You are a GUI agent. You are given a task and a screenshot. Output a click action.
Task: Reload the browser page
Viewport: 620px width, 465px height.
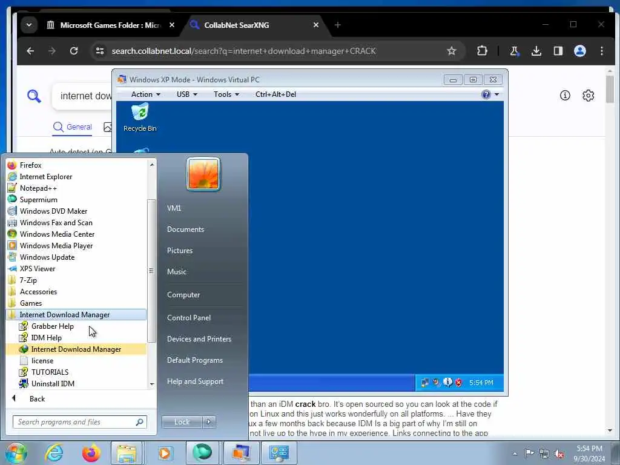pyautogui.click(x=73, y=51)
